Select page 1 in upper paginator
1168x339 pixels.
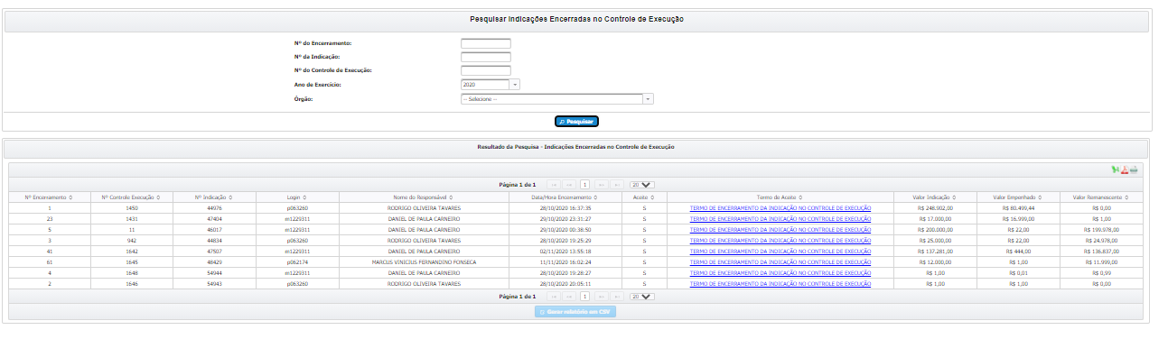[585, 184]
